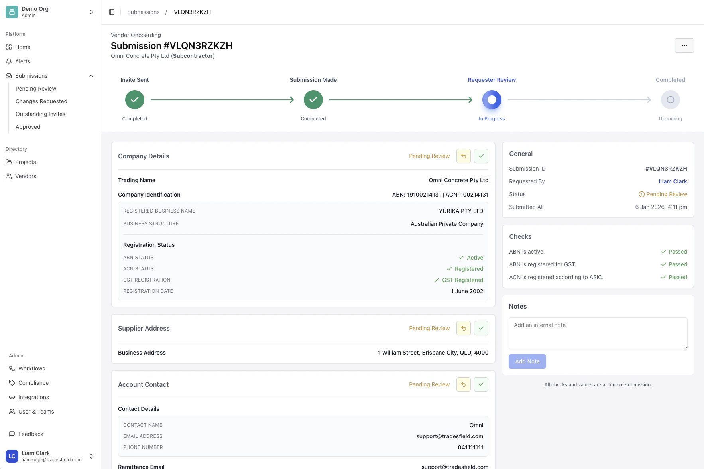The image size is (704, 469).
Task: Approve the Account Contact section
Action: click(481, 384)
